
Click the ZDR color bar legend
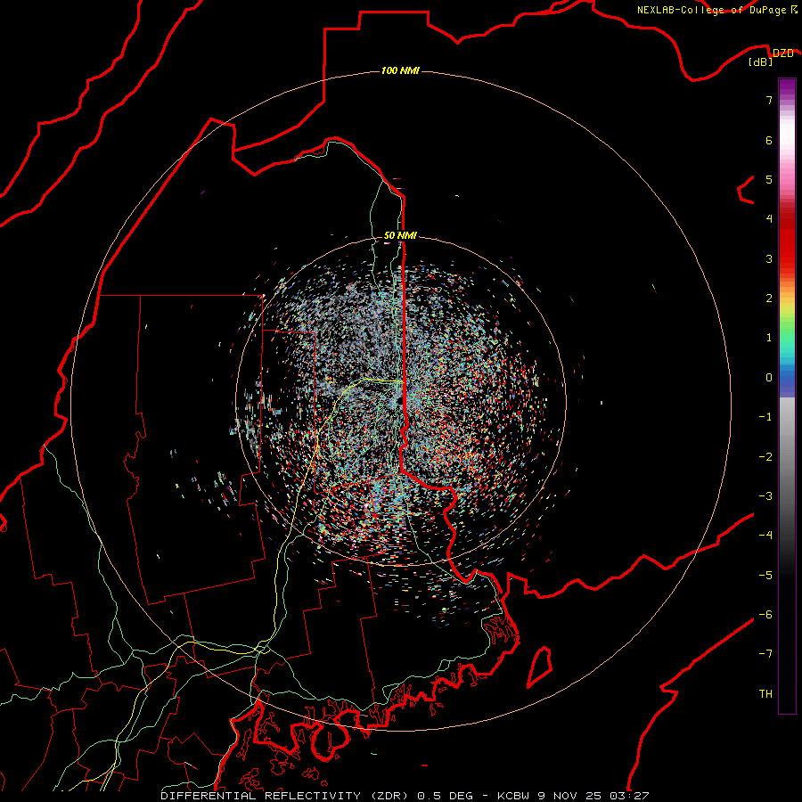[787, 396]
